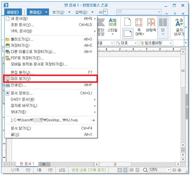This screenshot has width=190, height=175.
Task: Open 문서 정보(I)...
Action: (x=51, y=93)
